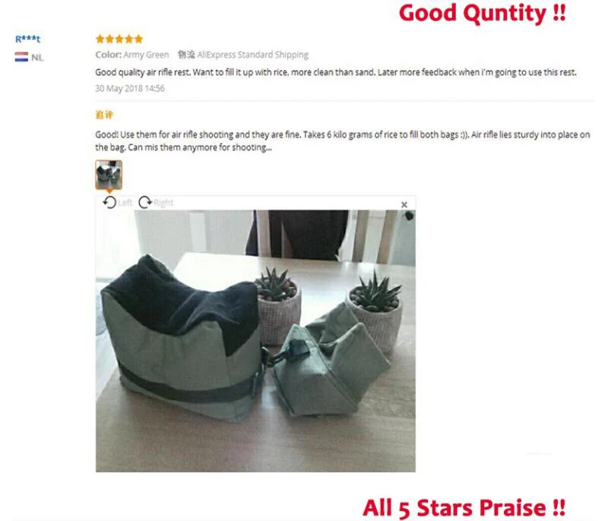The height and width of the screenshot is (521, 608).
Task: Select "AliExpress Standard Shipping" text
Action: pos(253,55)
